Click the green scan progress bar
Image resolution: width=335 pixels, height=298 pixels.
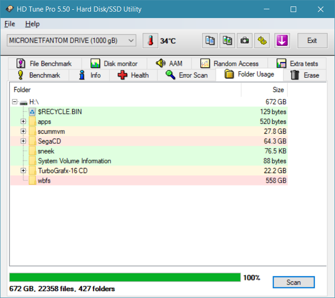point(125,278)
